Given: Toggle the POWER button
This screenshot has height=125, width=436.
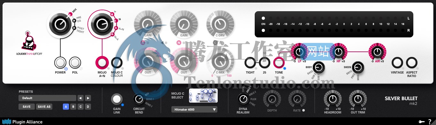Looking at the screenshot, I should [60, 62].
